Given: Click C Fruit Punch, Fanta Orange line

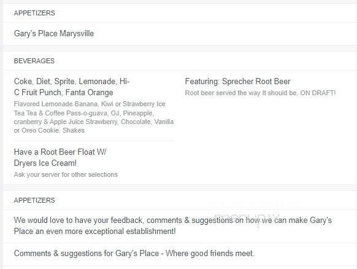Looking at the screenshot, I should 64,93.
